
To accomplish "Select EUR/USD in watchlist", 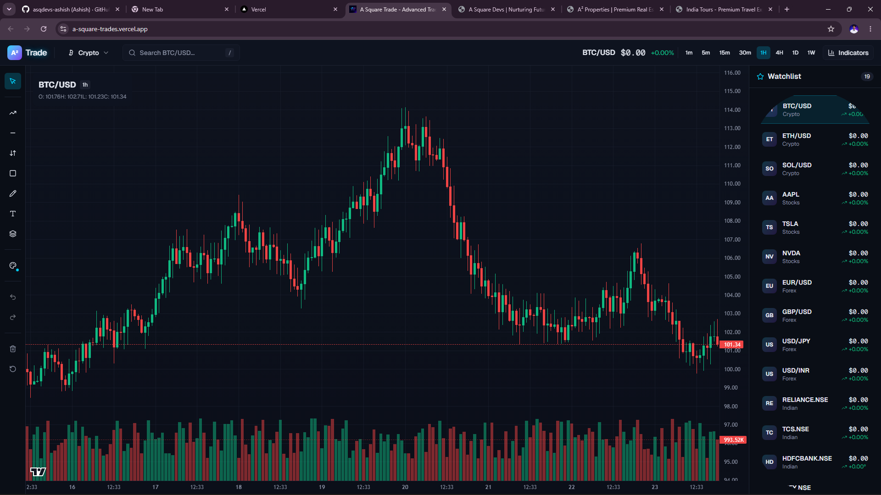I will (815, 286).
